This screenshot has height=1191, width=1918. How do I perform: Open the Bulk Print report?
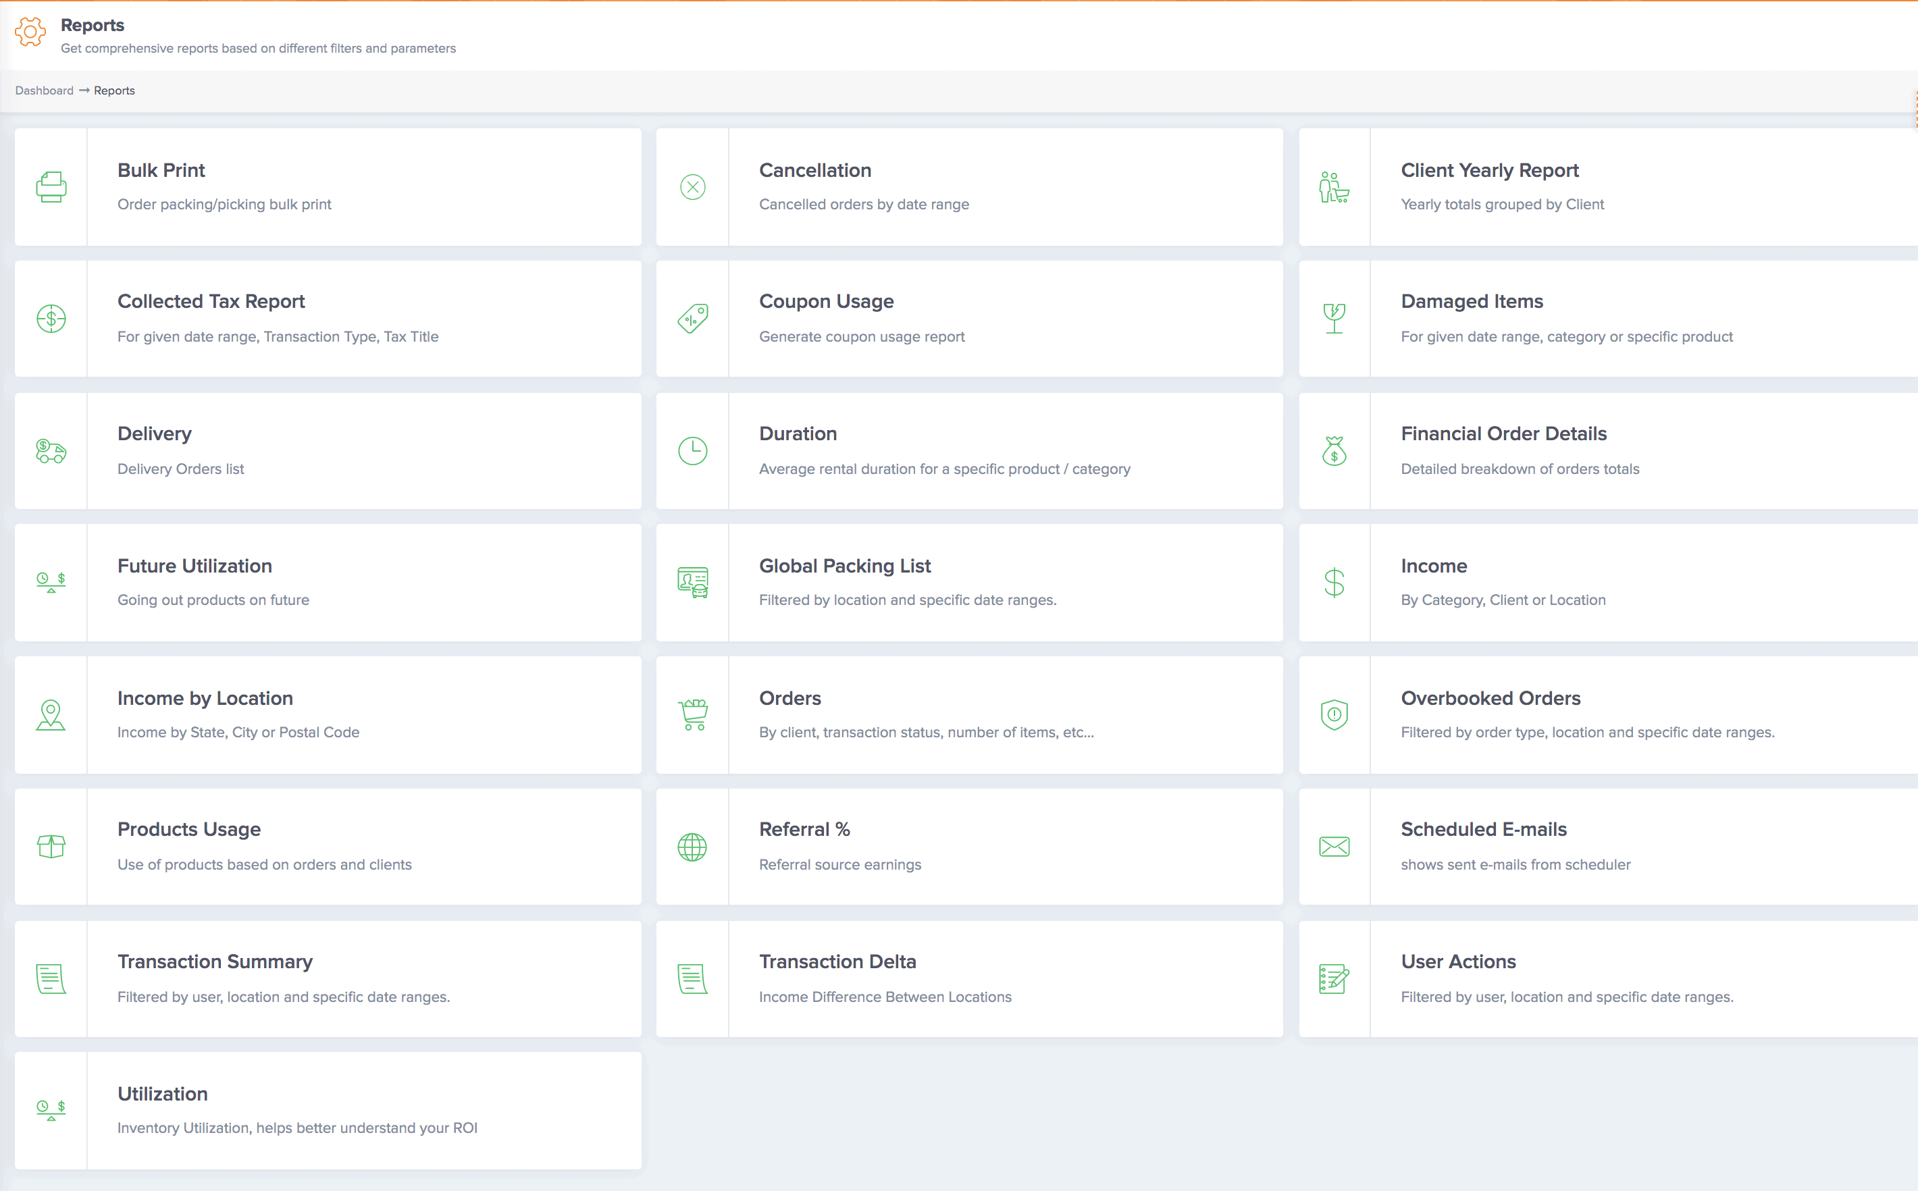pyautogui.click(x=161, y=170)
